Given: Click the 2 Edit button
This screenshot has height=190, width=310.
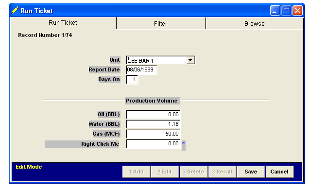Looking at the screenshot, I should [165, 172].
